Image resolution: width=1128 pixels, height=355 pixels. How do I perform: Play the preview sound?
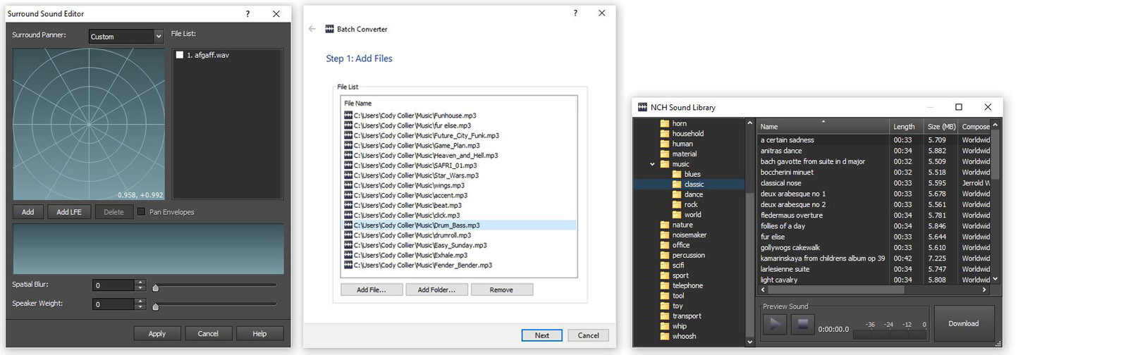pyautogui.click(x=774, y=325)
